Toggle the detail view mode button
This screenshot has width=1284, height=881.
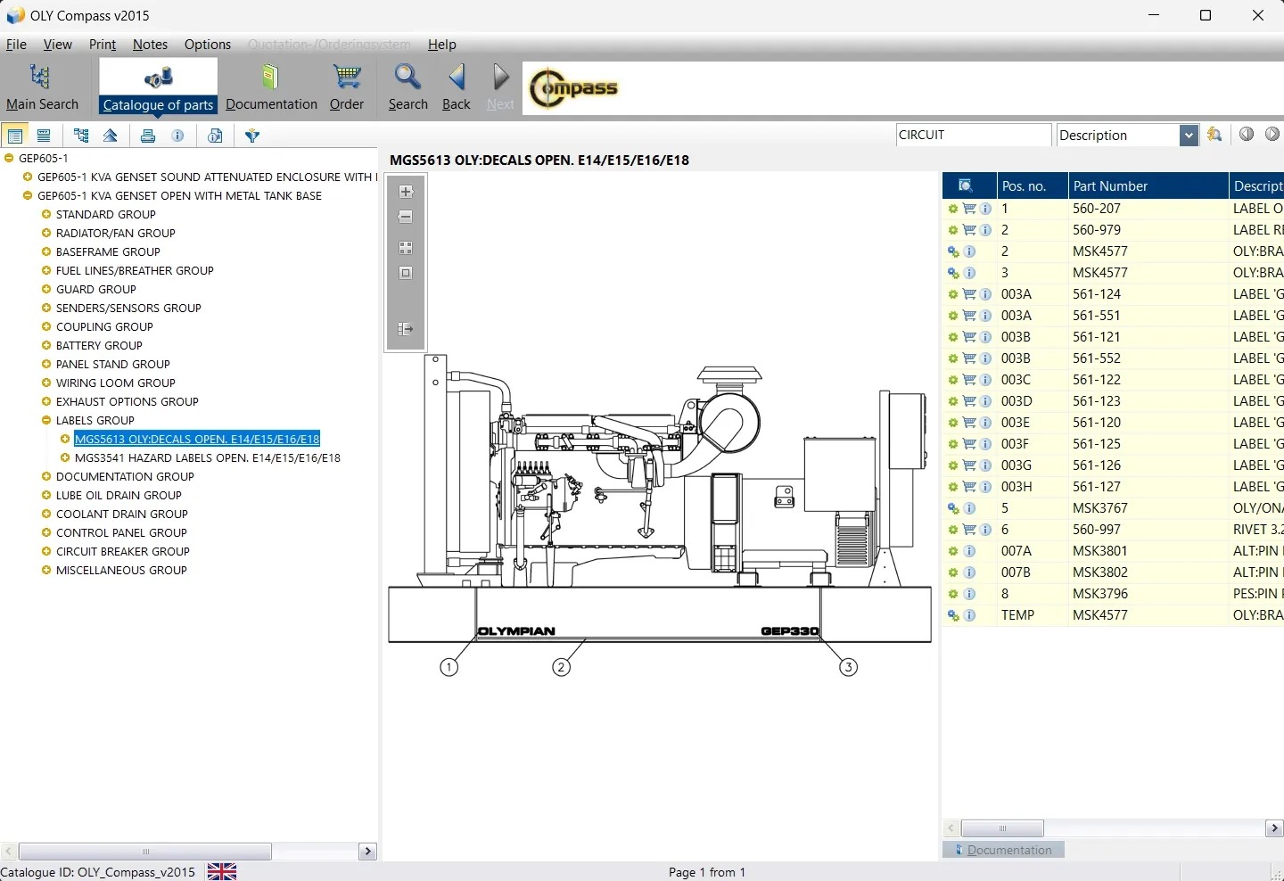pos(44,136)
